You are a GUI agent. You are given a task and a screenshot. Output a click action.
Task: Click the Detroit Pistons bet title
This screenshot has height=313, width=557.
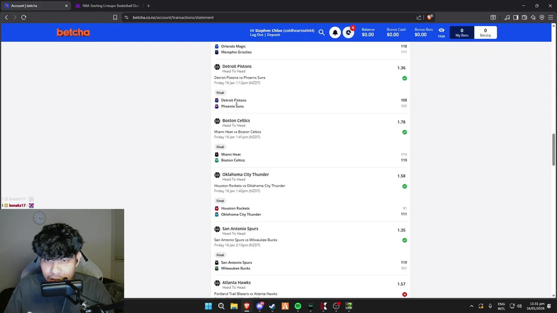tap(237, 66)
